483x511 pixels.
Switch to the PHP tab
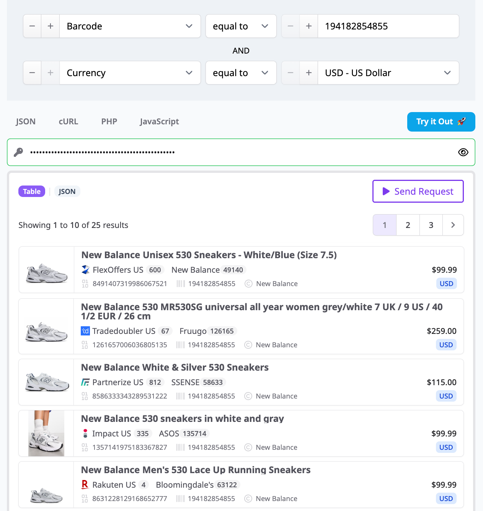[109, 122]
